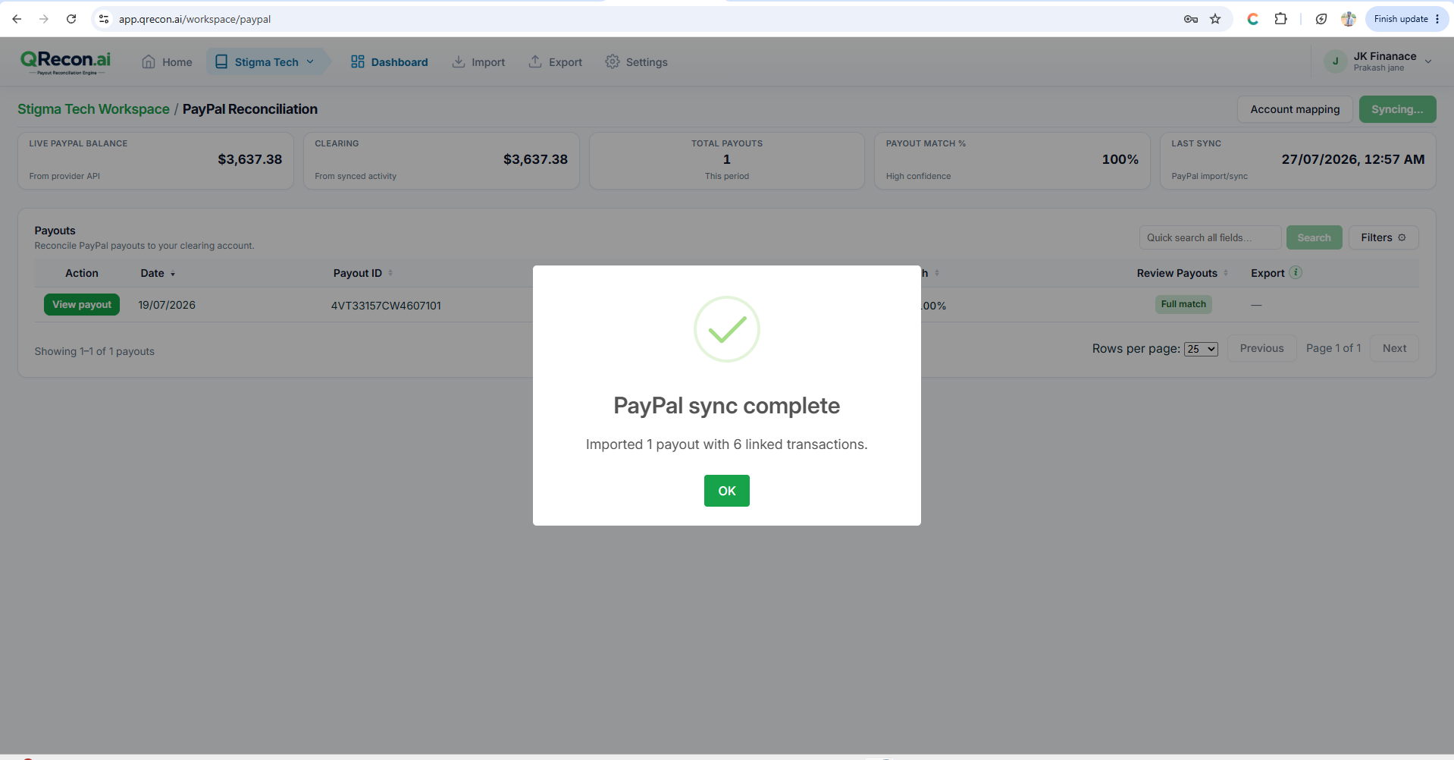
Task: Open the Dashboard nav item
Action: pos(390,62)
